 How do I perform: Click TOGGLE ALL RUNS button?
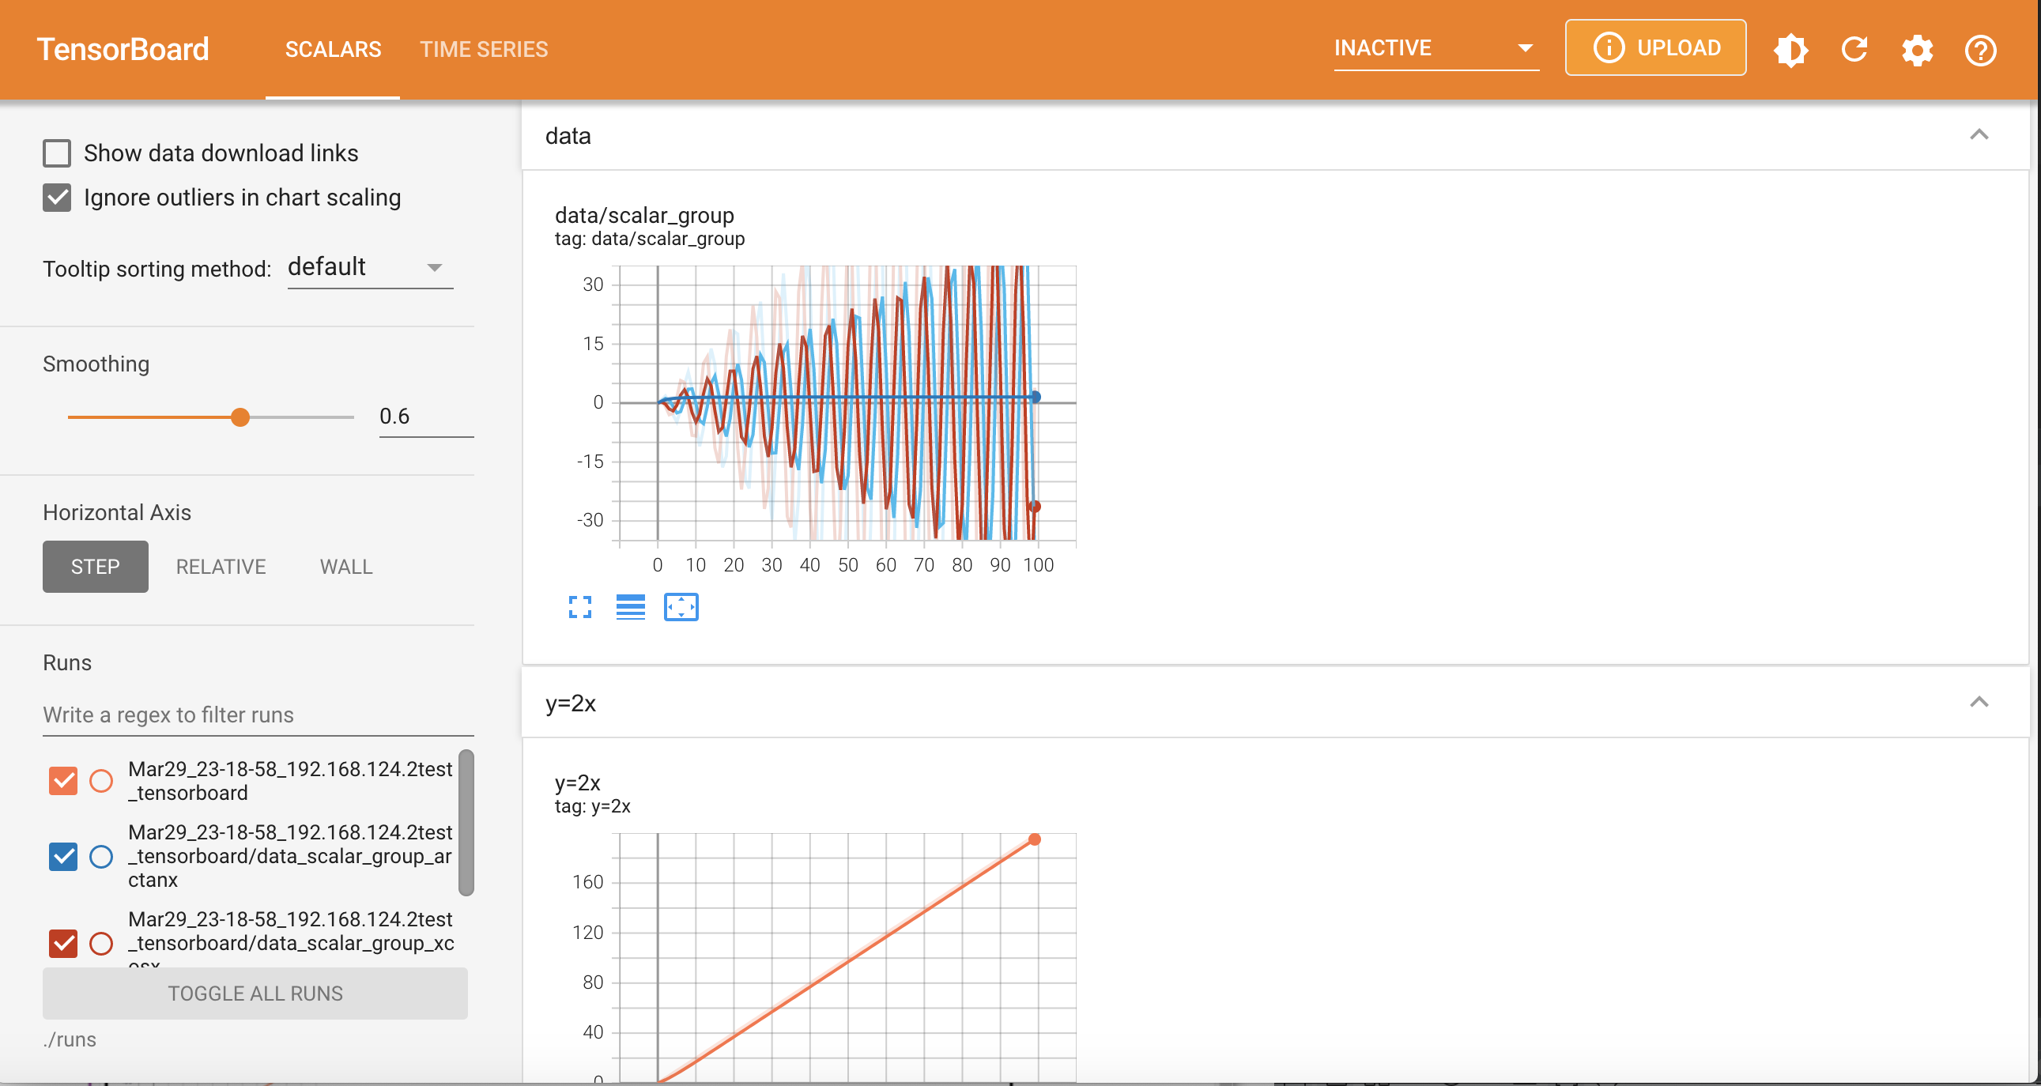tap(255, 994)
